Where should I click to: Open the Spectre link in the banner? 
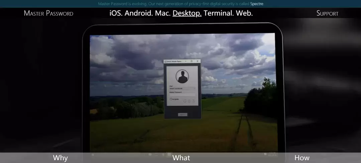tap(257, 4)
